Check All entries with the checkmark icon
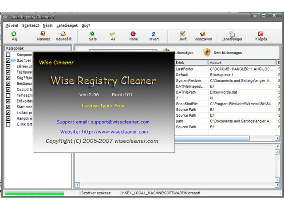This screenshot has width=284, height=213. tap(113, 34)
